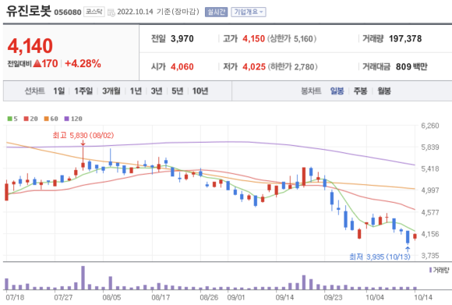Click the 07/18 date axis label
This screenshot has height=305, width=452.
tap(15, 297)
